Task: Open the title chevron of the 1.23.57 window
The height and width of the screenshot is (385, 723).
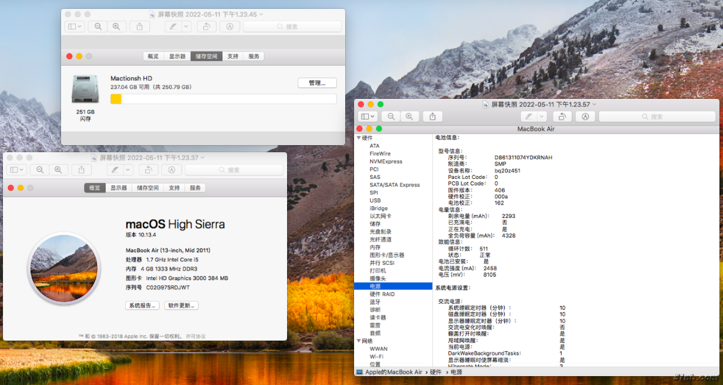Action: click(594, 104)
